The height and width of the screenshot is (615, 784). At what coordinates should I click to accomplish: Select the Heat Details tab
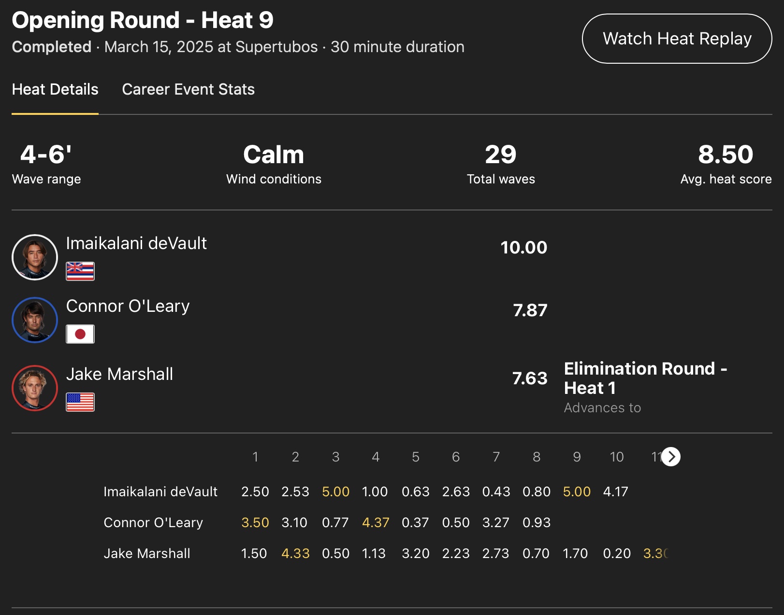55,89
